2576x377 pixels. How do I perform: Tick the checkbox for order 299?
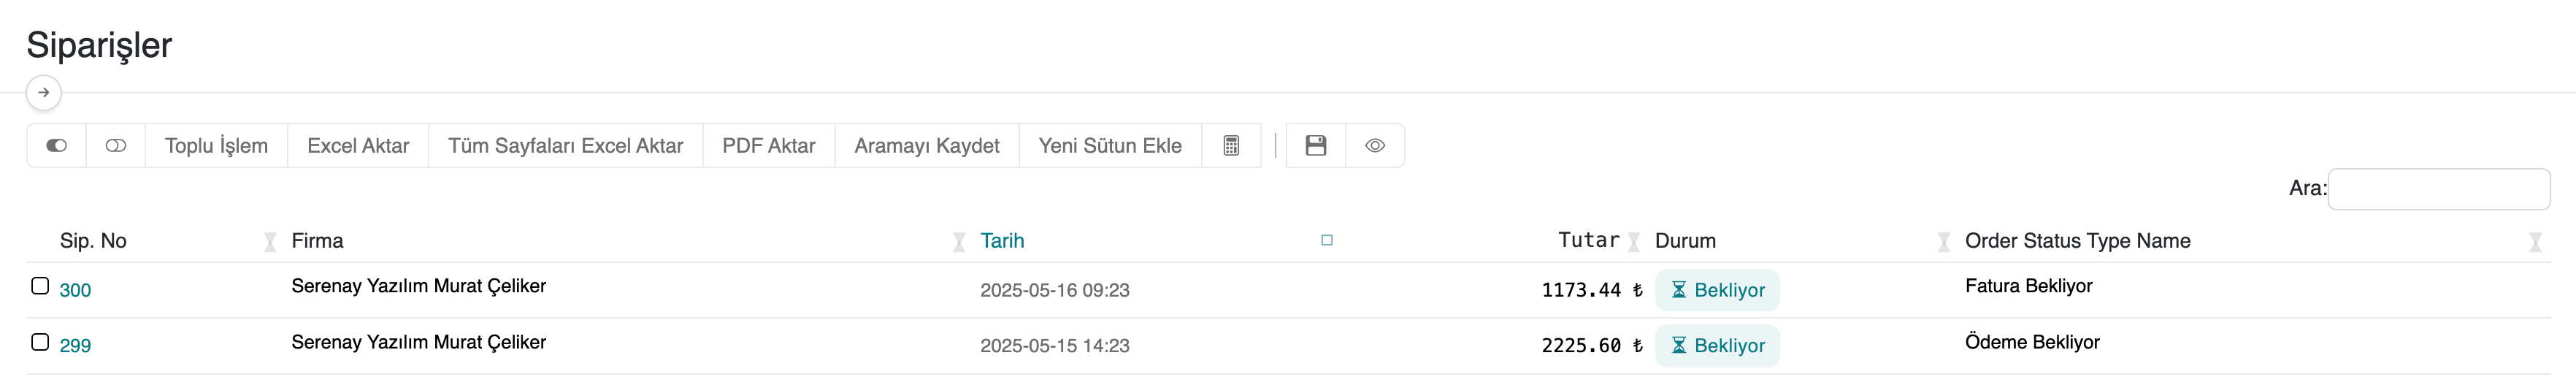[x=40, y=342]
